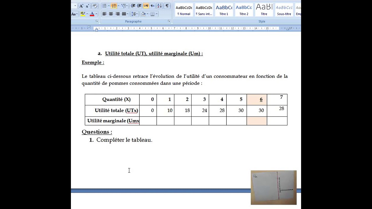This screenshot has height=209, width=372.
Task: Click the 'Utilité totale (UTx)' row label
Action: pos(116,111)
